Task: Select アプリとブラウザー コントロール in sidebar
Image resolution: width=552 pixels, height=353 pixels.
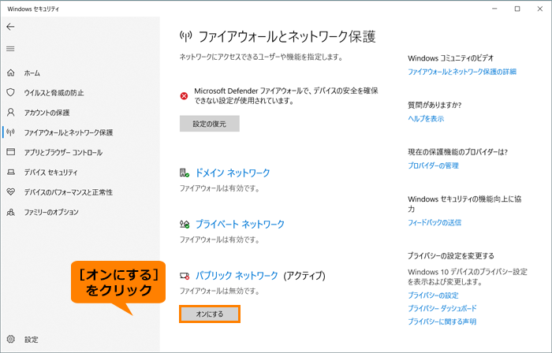Action: click(x=63, y=153)
